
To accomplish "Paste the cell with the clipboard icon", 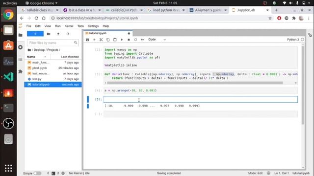I will [x=115, y=40].
